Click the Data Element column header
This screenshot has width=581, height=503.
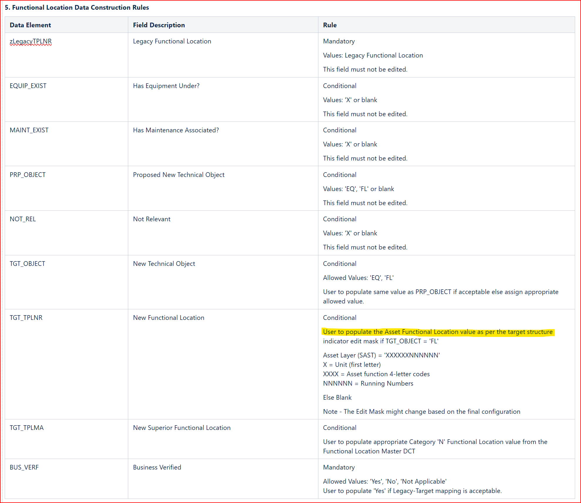[x=30, y=25]
